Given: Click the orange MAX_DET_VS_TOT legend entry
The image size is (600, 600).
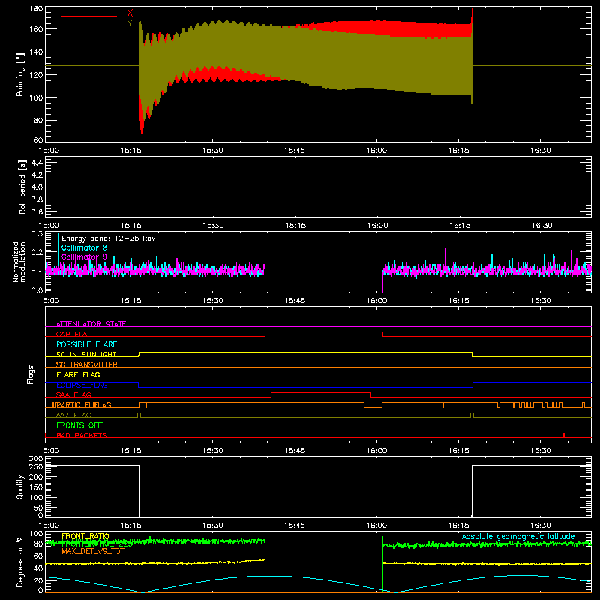Looking at the screenshot, I should point(93,551).
